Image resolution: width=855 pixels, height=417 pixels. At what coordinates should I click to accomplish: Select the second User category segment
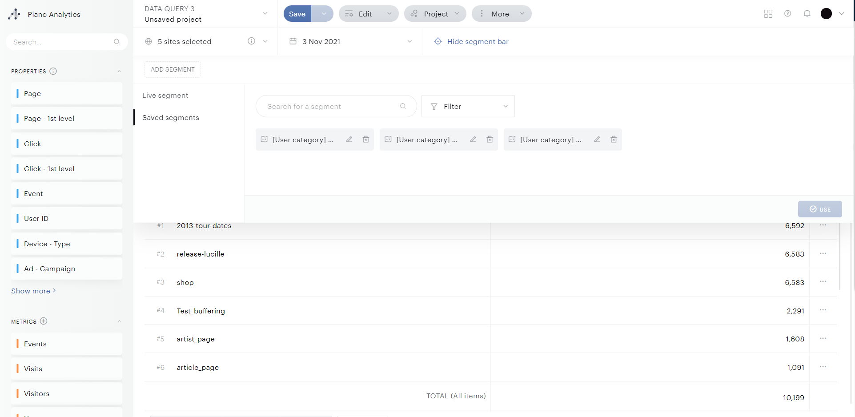(426, 140)
